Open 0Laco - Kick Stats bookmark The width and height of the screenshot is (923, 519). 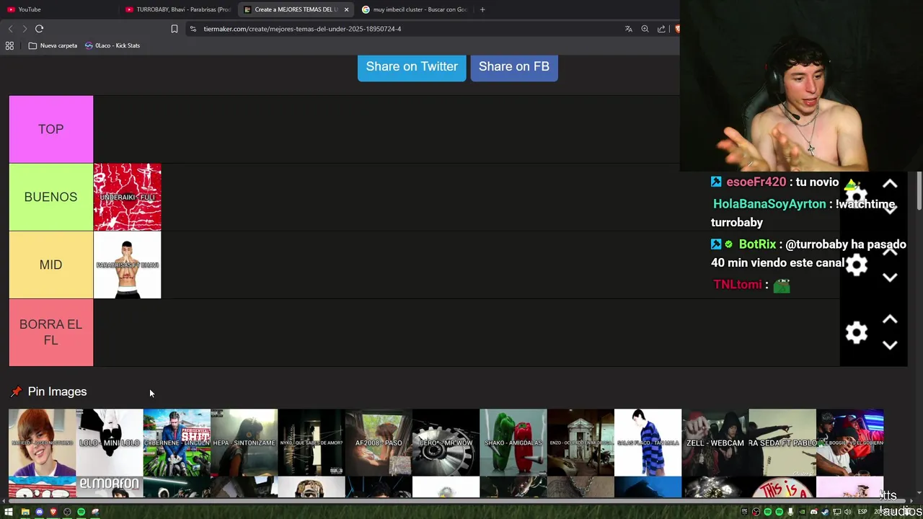click(112, 45)
